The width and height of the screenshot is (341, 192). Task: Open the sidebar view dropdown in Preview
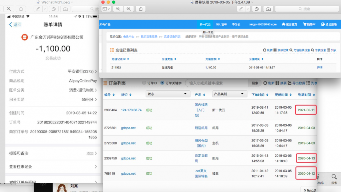(x=106, y=9)
